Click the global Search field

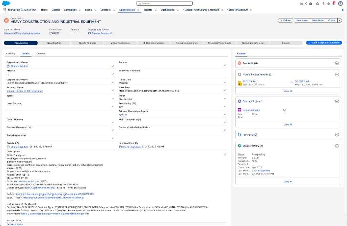point(164,3)
